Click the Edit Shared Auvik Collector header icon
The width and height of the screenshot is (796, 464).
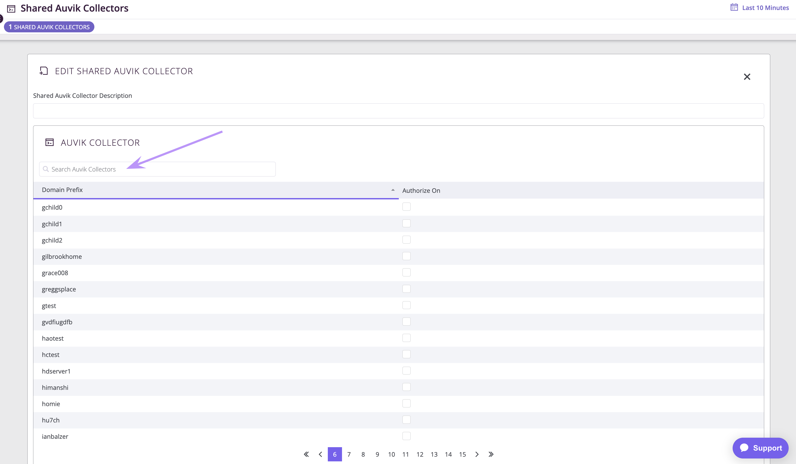click(x=44, y=71)
